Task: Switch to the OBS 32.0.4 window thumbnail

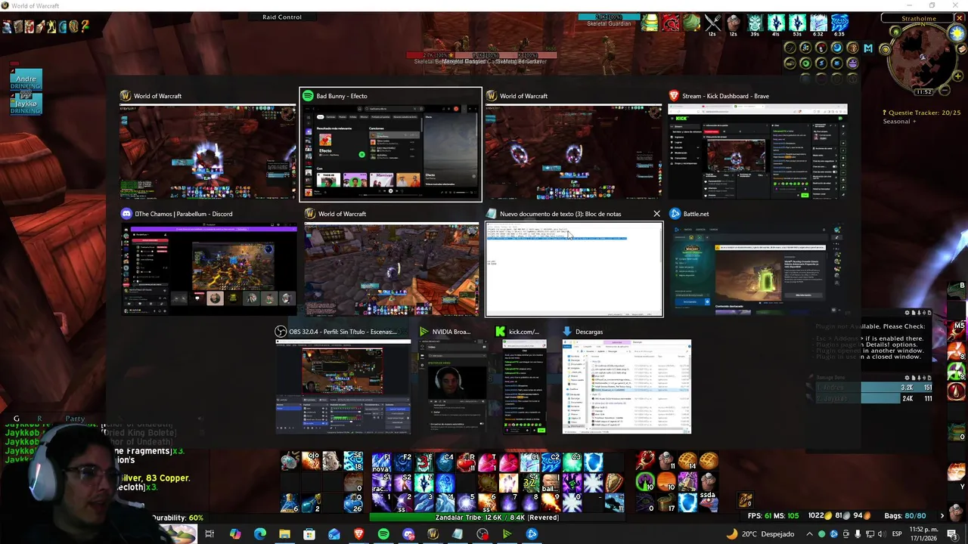Action: coord(343,379)
